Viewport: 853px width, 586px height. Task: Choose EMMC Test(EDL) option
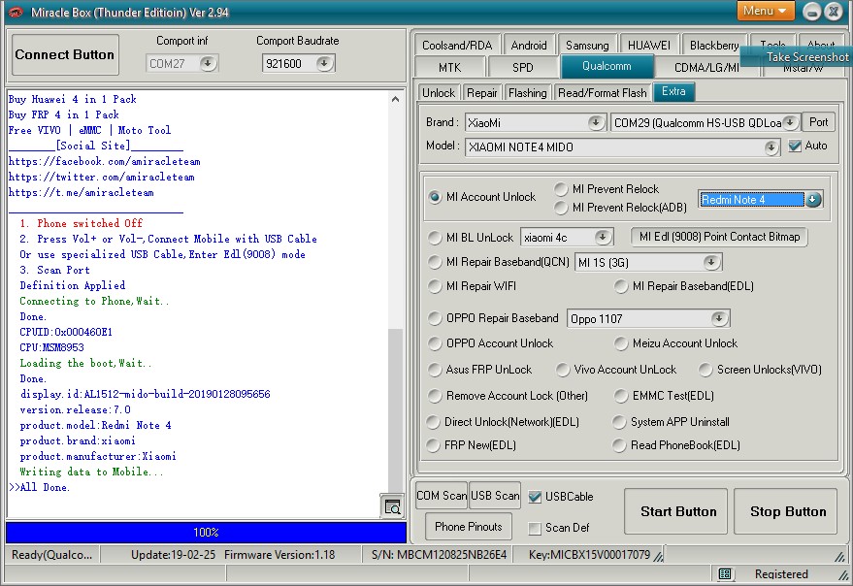click(x=621, y=396)
